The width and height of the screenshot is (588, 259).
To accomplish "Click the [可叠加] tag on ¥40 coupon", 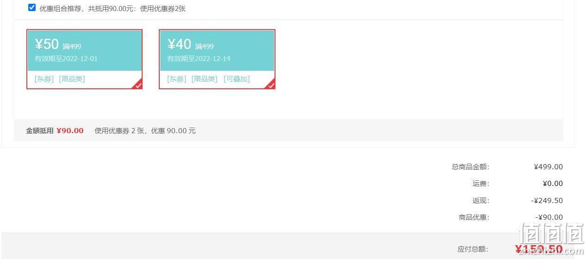I will [237, 79].
